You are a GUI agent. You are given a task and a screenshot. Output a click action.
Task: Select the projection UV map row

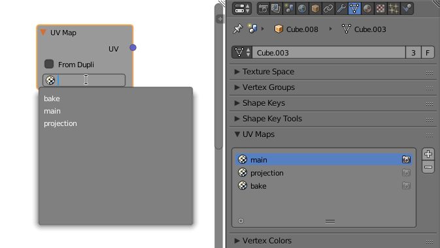point(324,173)
